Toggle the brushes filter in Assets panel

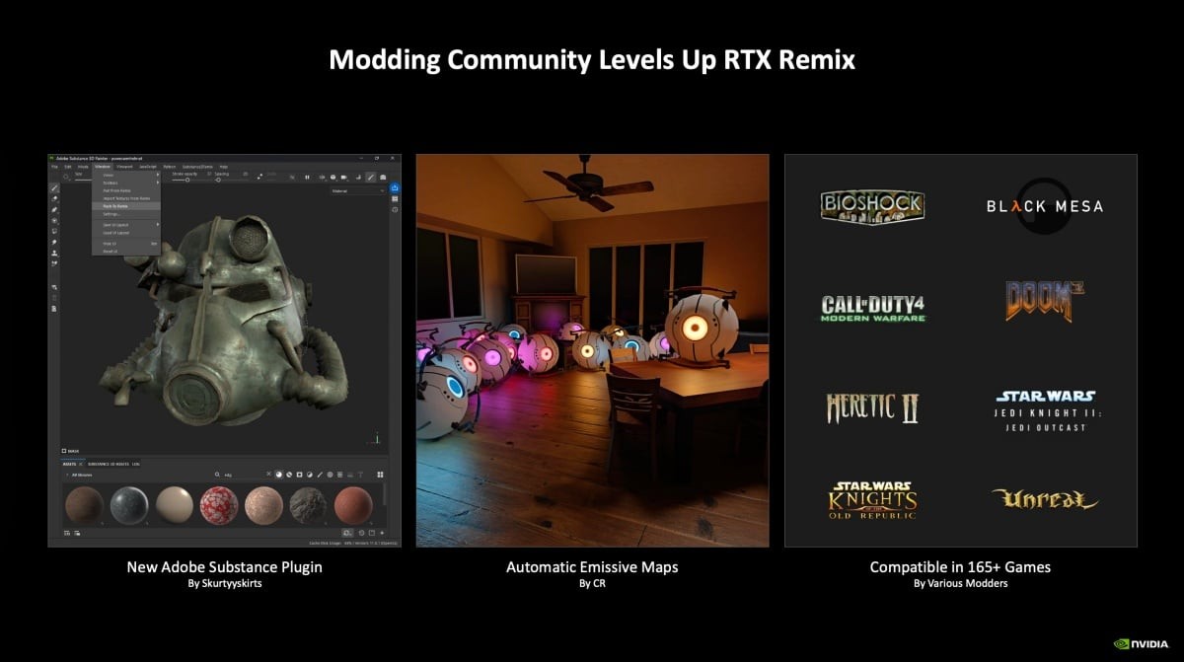click(x=318, y=475)
